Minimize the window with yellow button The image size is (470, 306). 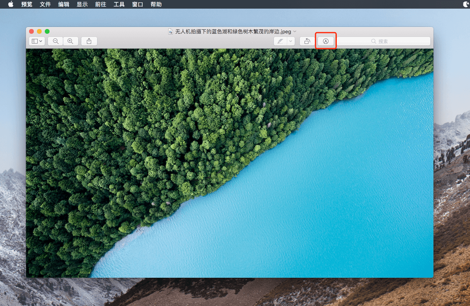pyautogui.click(x=39, y=31)
